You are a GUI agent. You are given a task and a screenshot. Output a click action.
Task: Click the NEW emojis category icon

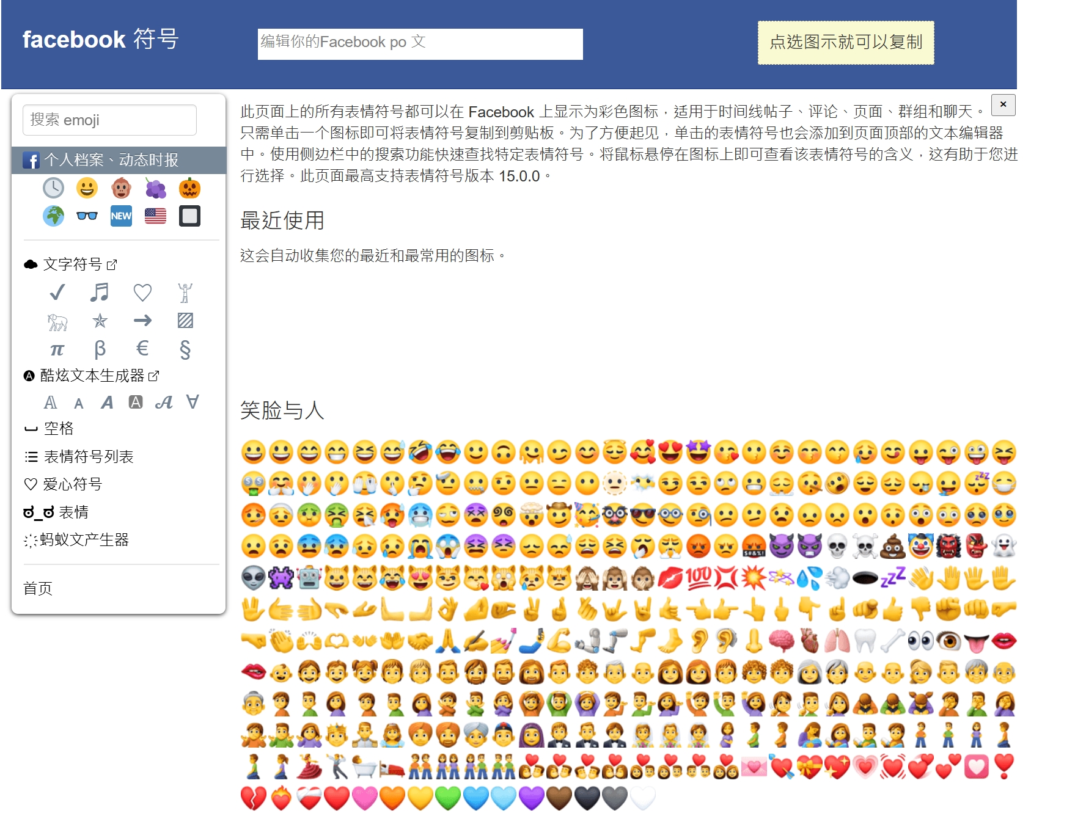tap(121, 216)
